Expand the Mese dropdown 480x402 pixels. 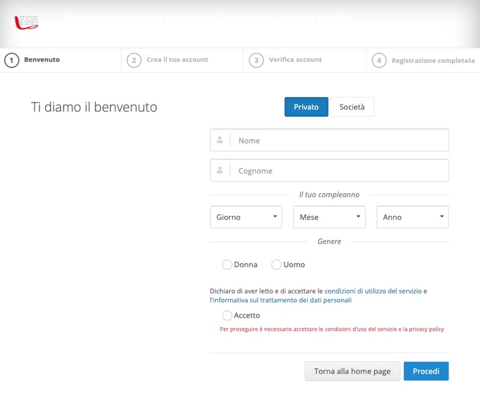[329, 217]
